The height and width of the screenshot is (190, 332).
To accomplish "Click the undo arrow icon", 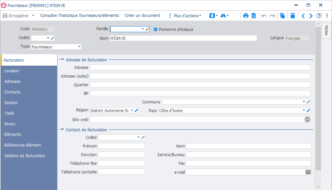I will pyautogui.click(x=264, y=16).
